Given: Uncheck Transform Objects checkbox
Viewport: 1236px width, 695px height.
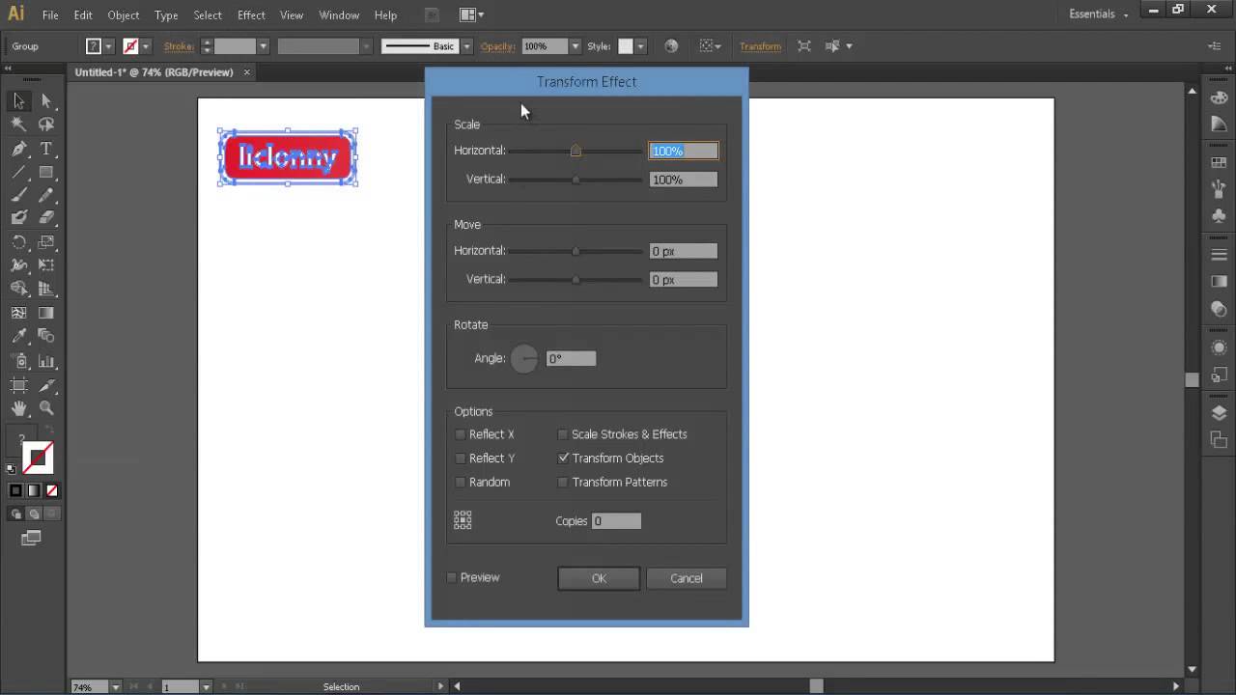Looking at the screenshot, I should pyautogui.click(x=563, y=459).
